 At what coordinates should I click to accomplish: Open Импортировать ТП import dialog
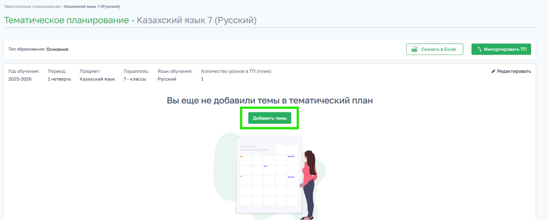click(501, 49)
